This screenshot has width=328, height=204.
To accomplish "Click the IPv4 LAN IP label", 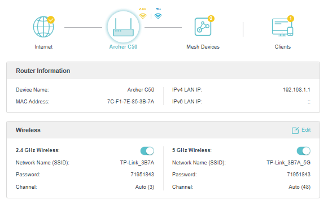I will coord(187,90).
